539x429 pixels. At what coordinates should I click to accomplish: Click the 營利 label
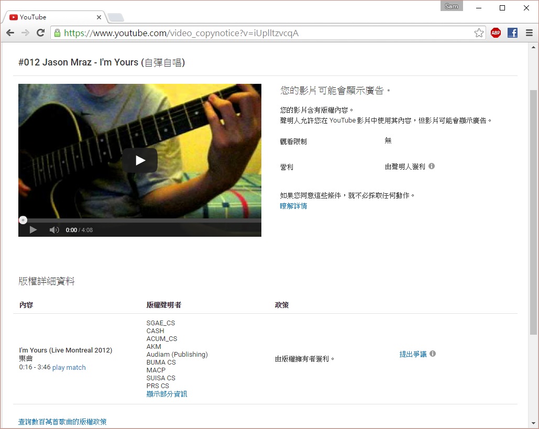click(287, 167)
